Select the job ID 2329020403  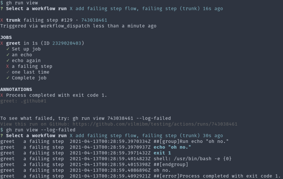(x=67, y=43)
